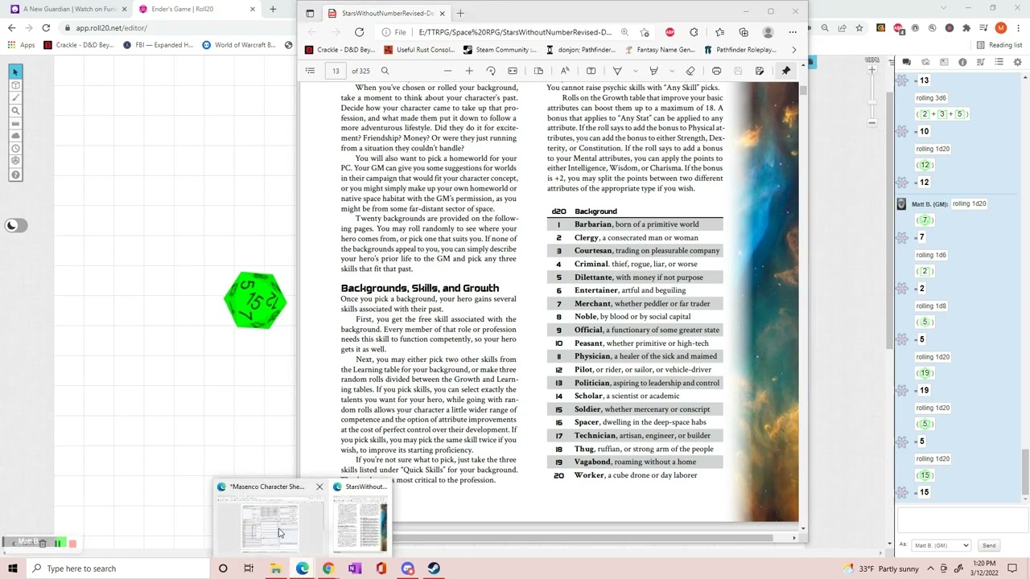Select the Roll20 arrow select tool
Screen dimensions: 1030x579
pos(15,72)
